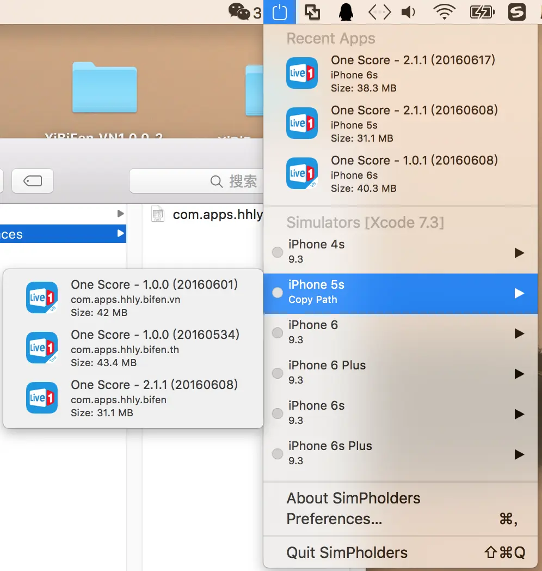The height and width of the screenshot is (571, 542).
Task: Choose iPhone 6s simulator label
Action: click(x=316, y=406)
